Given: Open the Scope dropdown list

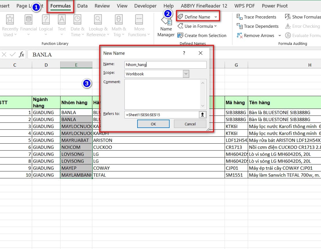Looking at the screenshot, I should [x=186, y=74].
